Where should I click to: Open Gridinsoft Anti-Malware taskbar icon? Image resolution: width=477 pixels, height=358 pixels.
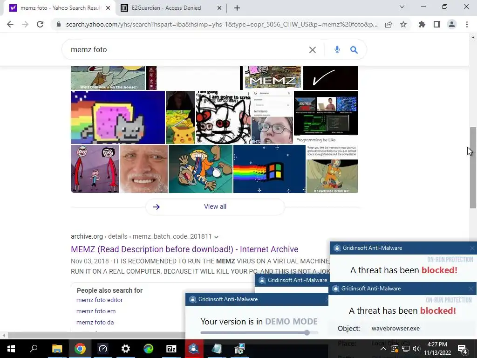pos(194,349)
